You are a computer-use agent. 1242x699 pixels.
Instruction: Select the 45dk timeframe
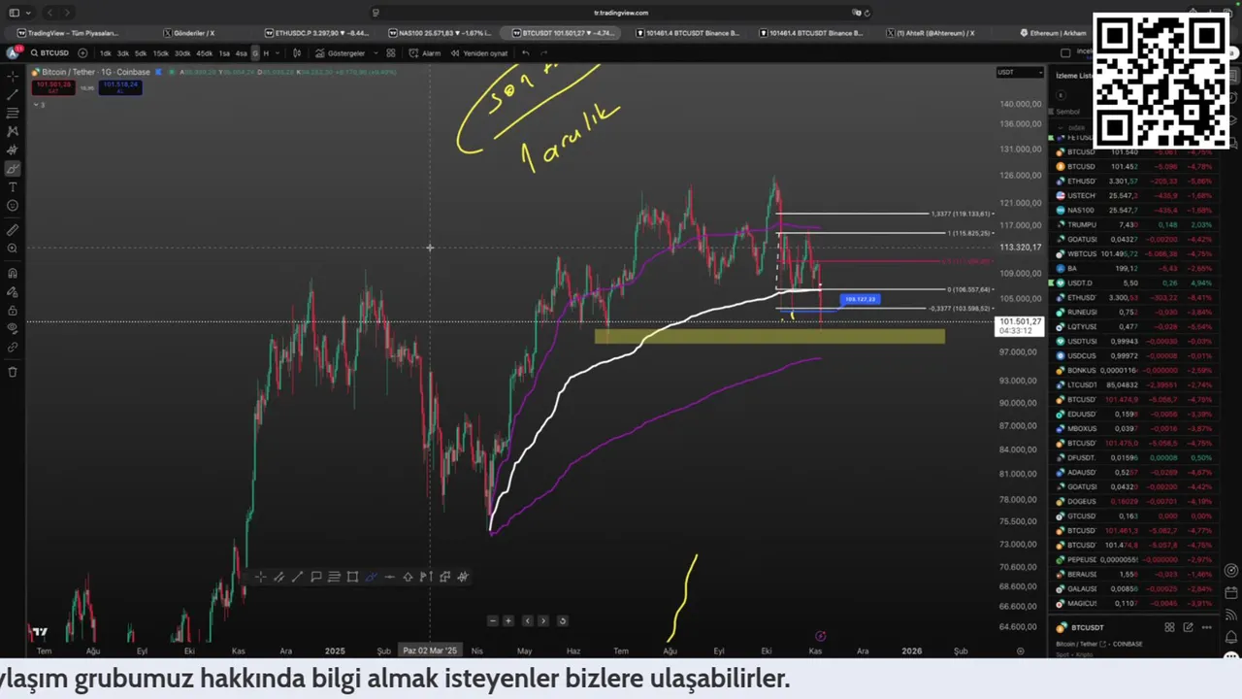pos(204,53)
